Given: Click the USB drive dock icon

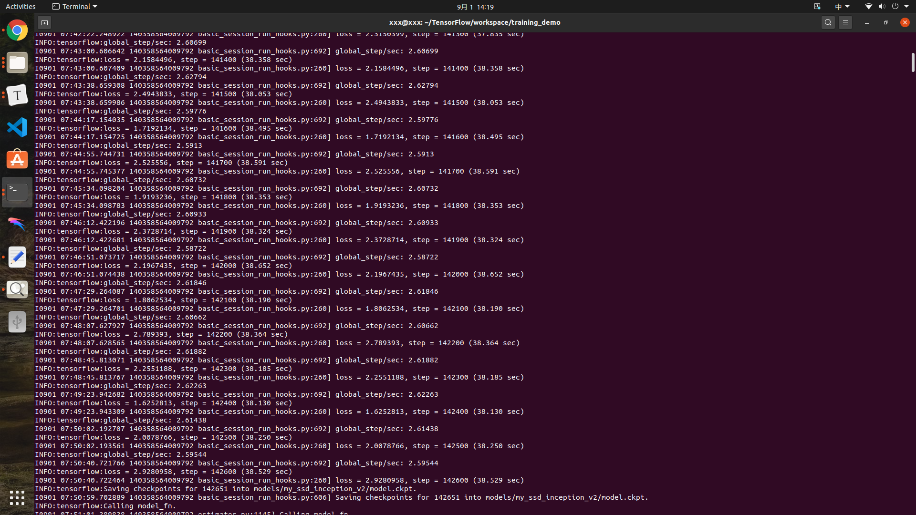Looking at the screenshot, I should coord(17,322).
